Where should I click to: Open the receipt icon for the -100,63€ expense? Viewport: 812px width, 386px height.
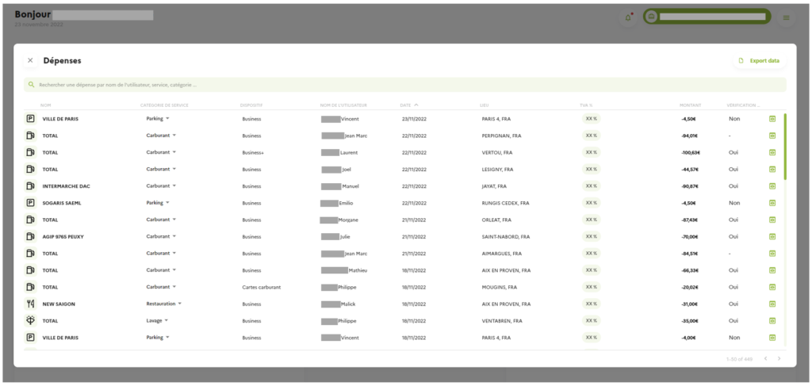[772, 153]
